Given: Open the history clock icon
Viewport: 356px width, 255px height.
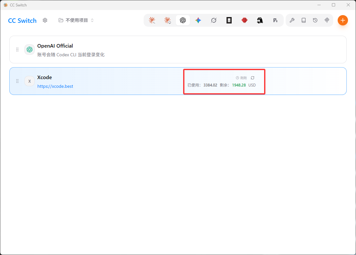Looking at the screenshot, I should tap(315, 21).
